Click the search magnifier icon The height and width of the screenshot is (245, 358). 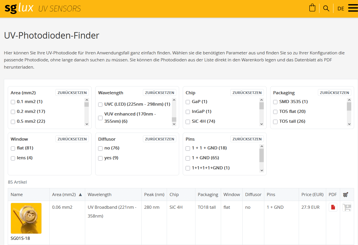pyautogui.click(x=326, y=9)
